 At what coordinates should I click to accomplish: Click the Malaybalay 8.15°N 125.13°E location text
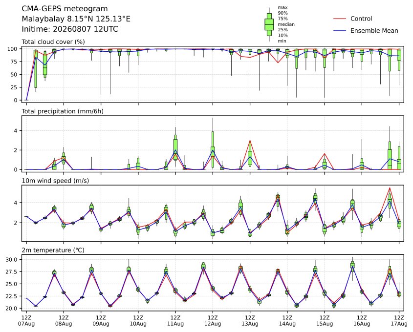76,19
